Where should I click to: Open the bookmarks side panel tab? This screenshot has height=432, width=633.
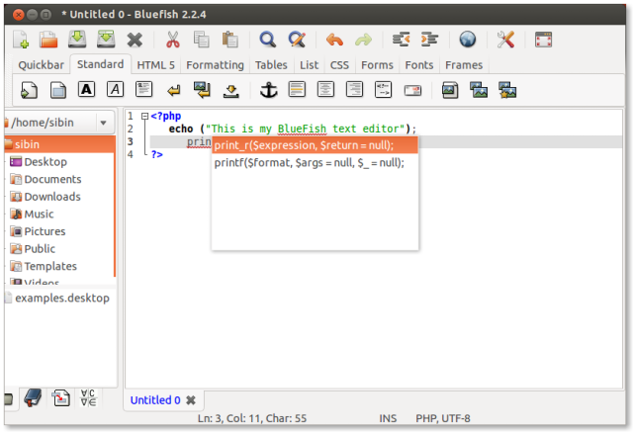coord(33,398)
